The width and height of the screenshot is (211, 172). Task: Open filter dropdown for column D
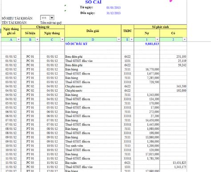click(119, 40)
